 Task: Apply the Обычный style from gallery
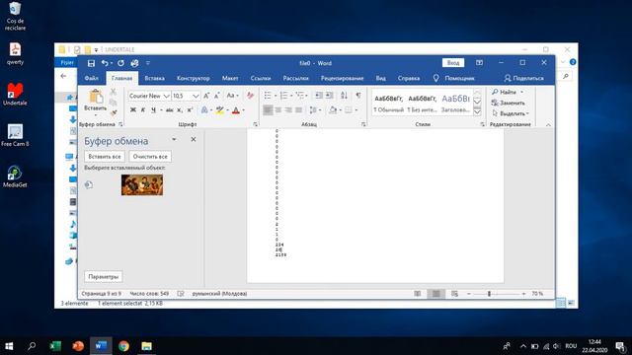point(388,104)
